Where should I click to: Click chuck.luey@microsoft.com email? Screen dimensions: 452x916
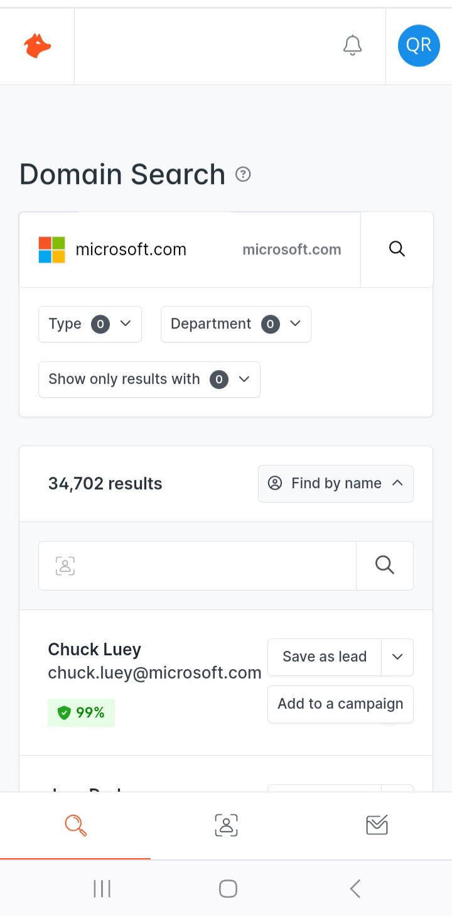[154, 673]
